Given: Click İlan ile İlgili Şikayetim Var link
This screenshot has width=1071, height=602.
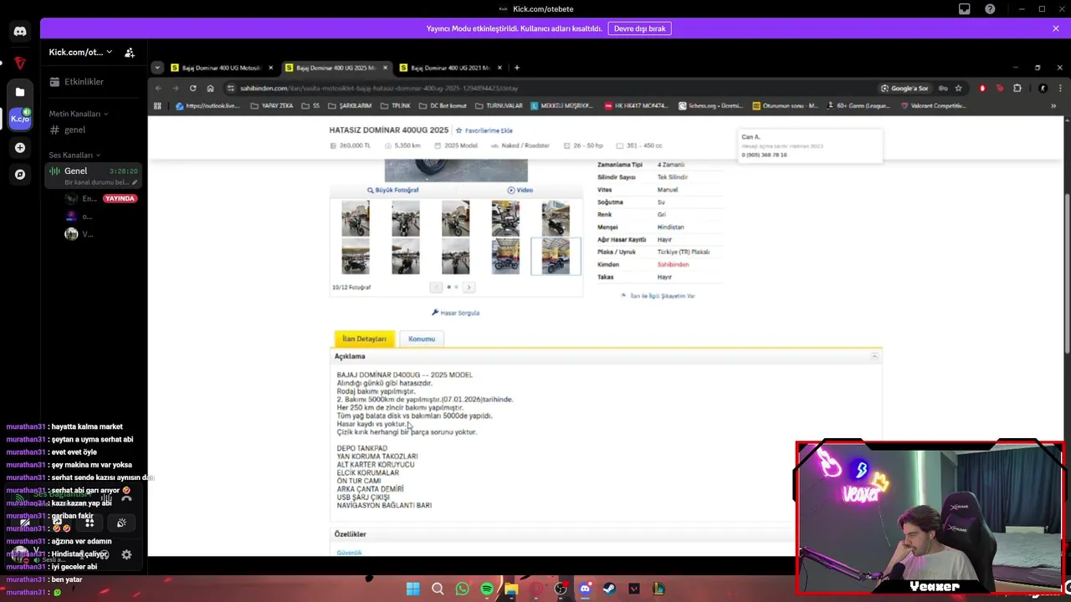Looking at the screenshot, I should (x=658, y=296).
